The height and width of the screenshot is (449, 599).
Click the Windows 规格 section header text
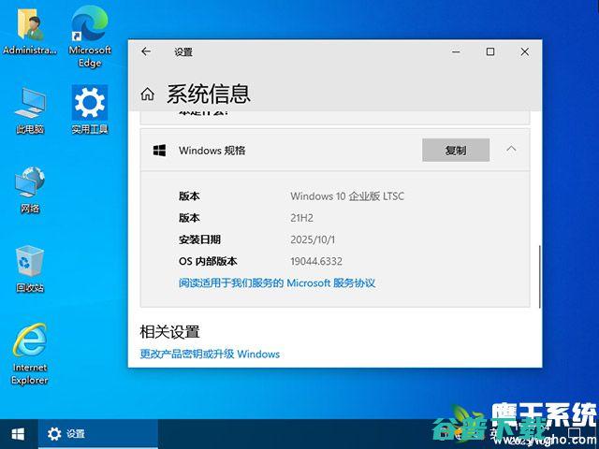tap(212, 151)
